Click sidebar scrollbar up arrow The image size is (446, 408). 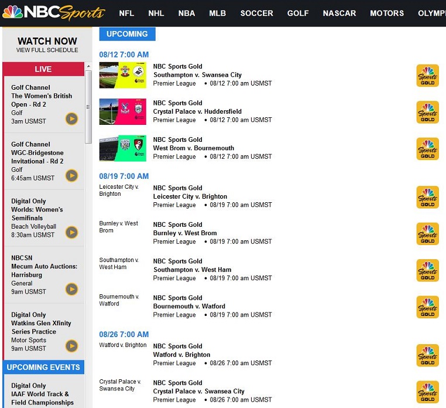(88, 66)
